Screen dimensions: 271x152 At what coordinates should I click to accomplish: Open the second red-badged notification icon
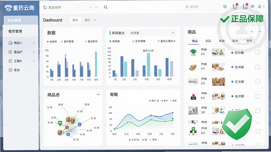point(245,6)
